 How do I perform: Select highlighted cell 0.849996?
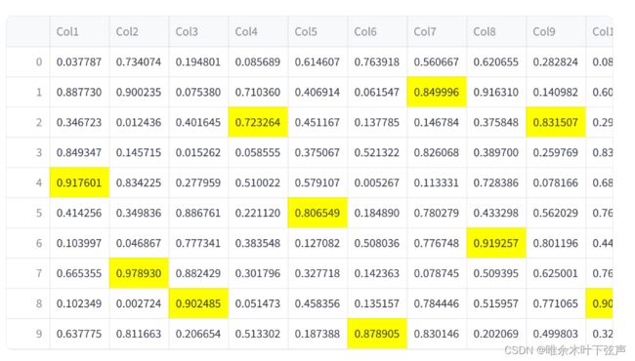(437, 92)
